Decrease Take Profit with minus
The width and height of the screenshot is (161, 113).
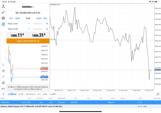click(x=29, y=29)
